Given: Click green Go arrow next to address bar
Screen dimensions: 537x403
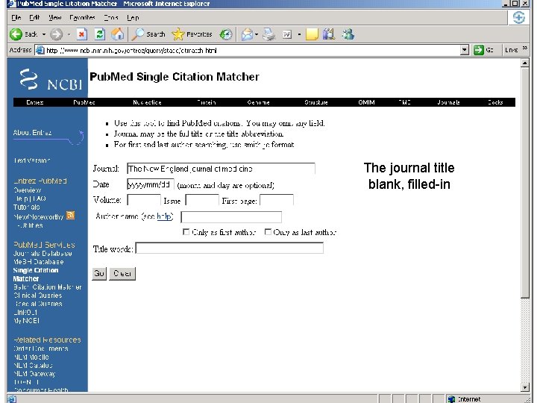Looking at the screenshot, I should point(478,50).
